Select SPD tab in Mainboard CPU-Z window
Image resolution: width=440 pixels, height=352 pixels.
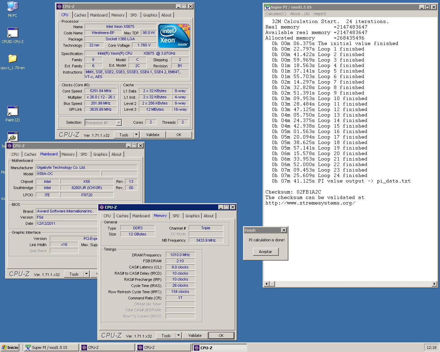[84, 154]
